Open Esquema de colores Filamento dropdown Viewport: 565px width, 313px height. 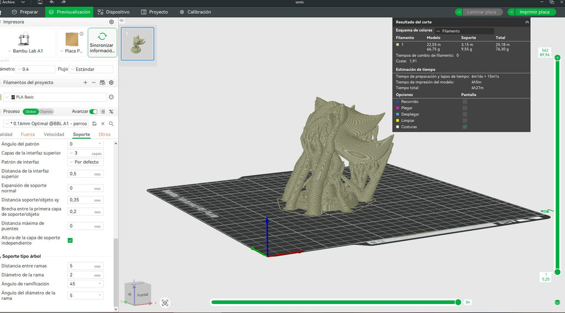click(x=465, y=31)
